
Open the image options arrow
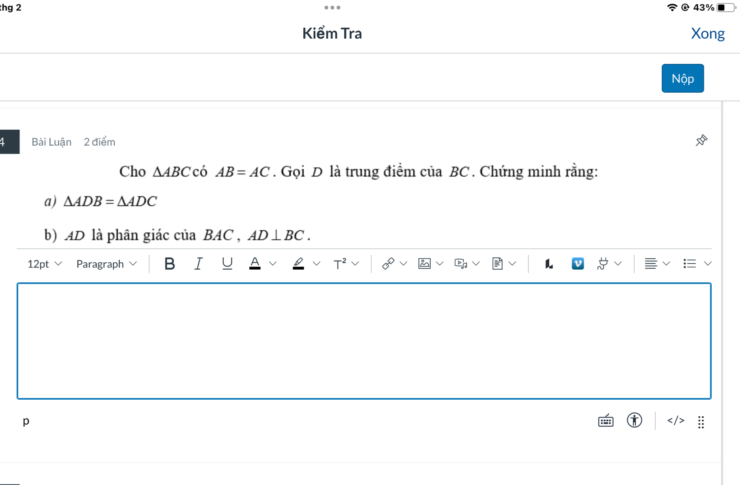(x=440, y=264)
